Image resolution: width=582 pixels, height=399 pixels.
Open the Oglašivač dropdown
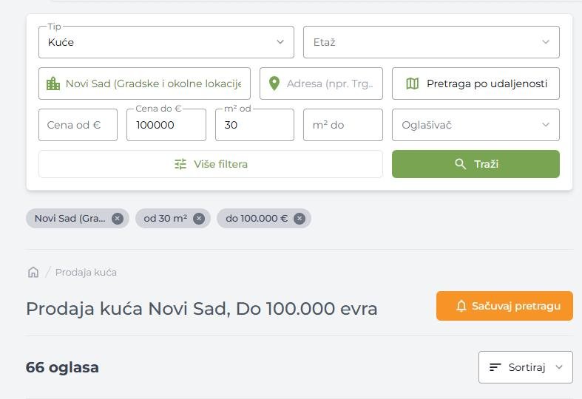click(476, 125)
